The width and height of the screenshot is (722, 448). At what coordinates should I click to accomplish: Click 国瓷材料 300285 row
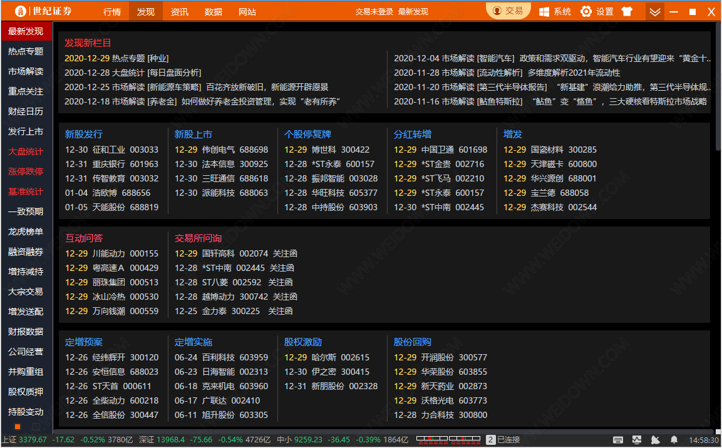pyautogui.click(x=550, y=150)
